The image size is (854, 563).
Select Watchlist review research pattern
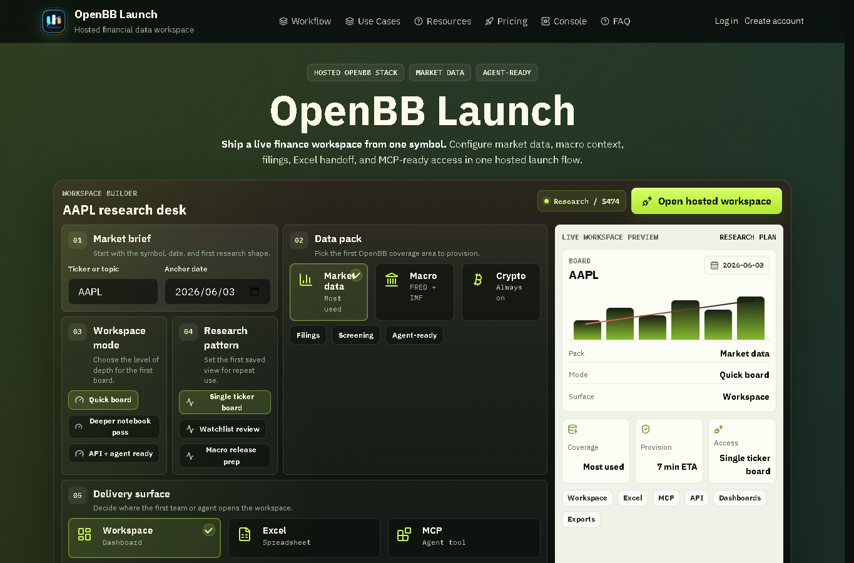point(223,429)
